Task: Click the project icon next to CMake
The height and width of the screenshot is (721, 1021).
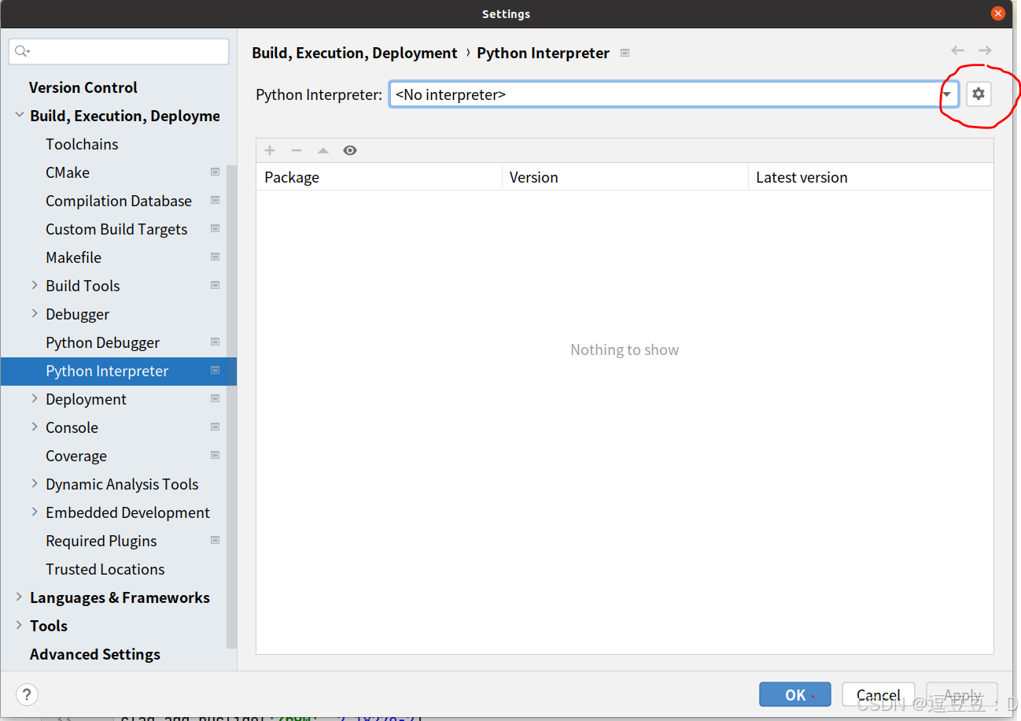Action: coord(215,172)
